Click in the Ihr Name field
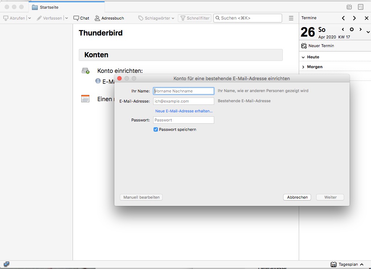The image size is (371, 269). pyautogui.click(x=184, y=91)
